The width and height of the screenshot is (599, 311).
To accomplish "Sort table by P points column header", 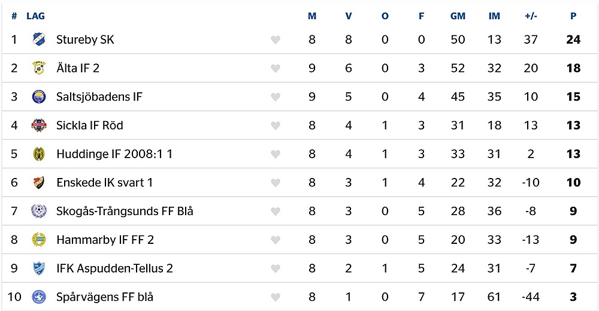I will [x=573, y=16].
